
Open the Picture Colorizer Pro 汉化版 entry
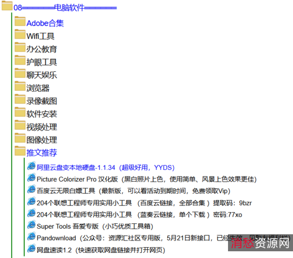tap(146, 179)
